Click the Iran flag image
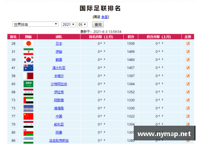This screenshot has height=144, width=199. point(28,52)
